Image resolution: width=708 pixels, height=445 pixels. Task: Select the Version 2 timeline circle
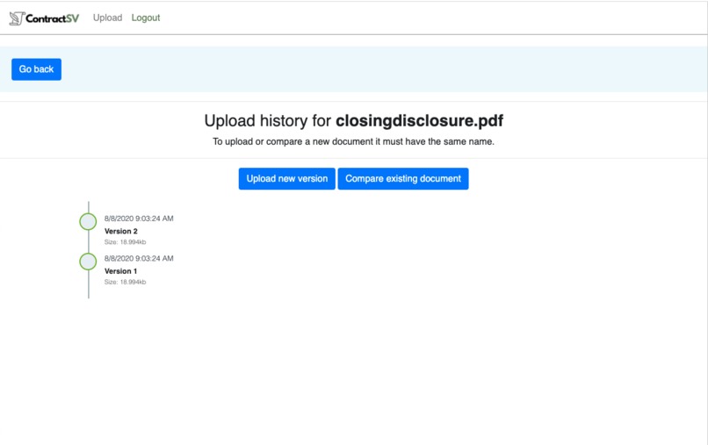(88, 221)
